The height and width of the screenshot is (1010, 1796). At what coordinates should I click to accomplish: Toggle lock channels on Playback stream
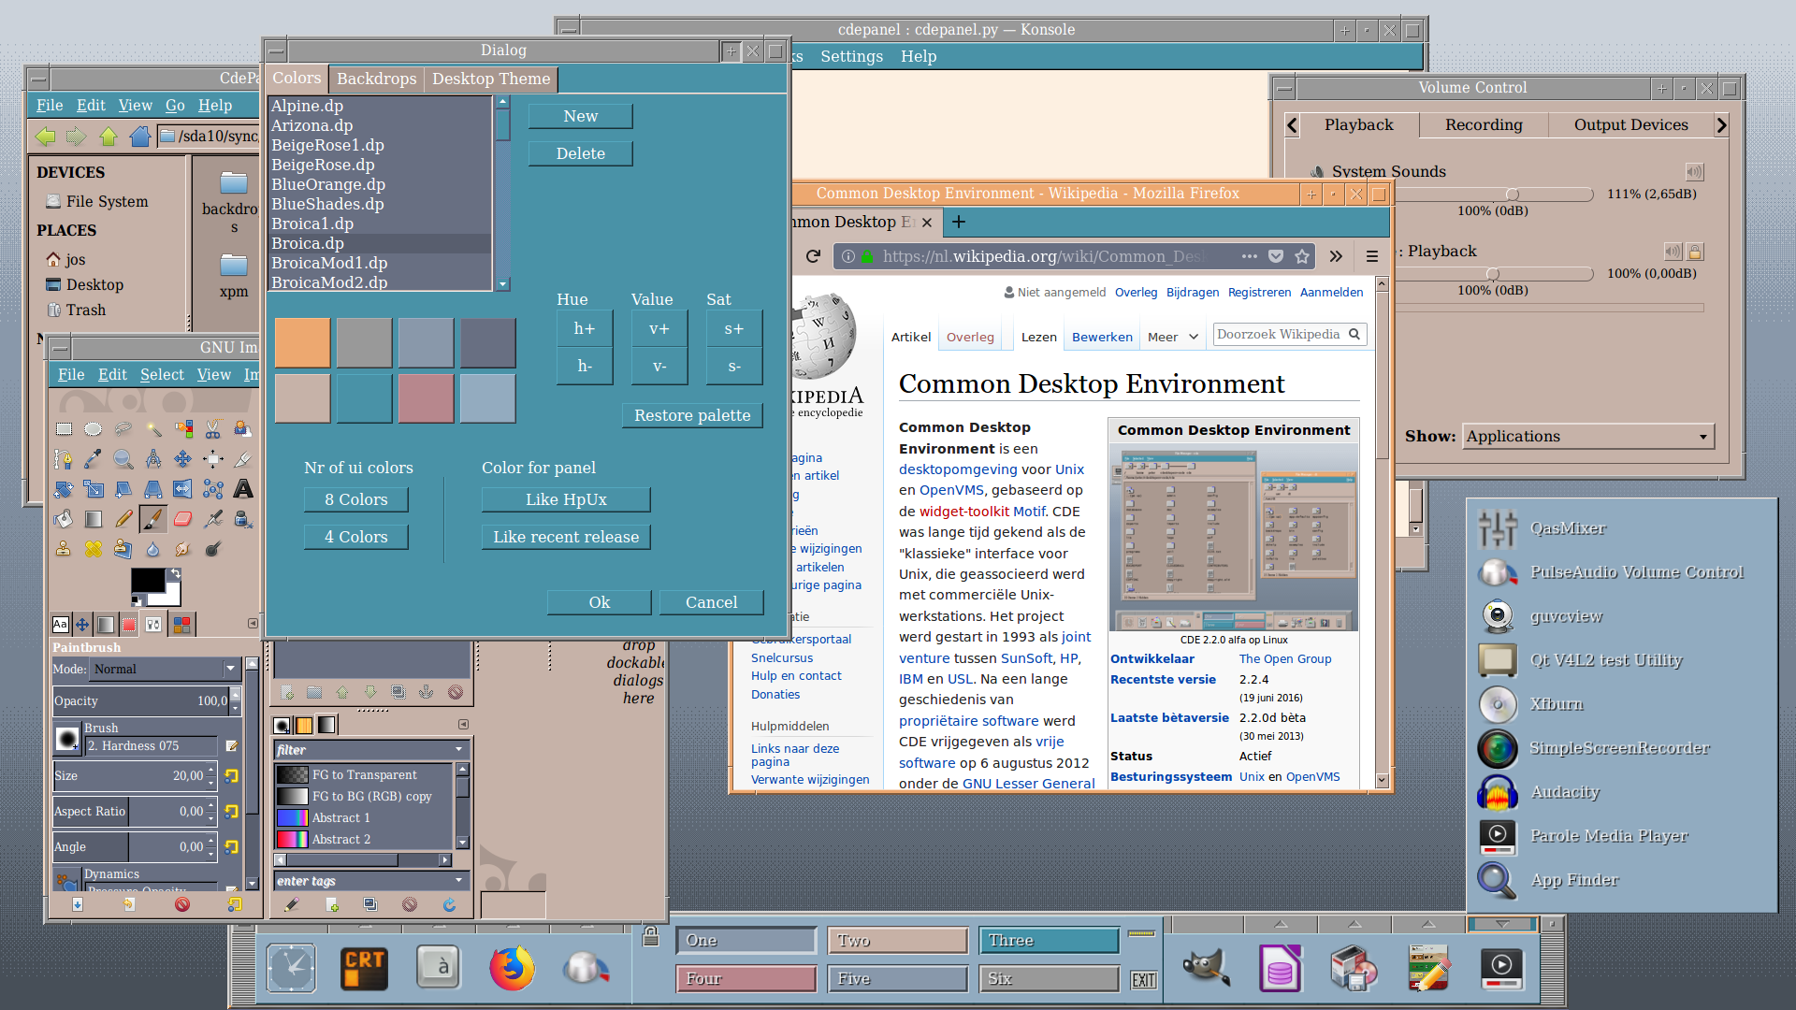(x=1695, y=252)
